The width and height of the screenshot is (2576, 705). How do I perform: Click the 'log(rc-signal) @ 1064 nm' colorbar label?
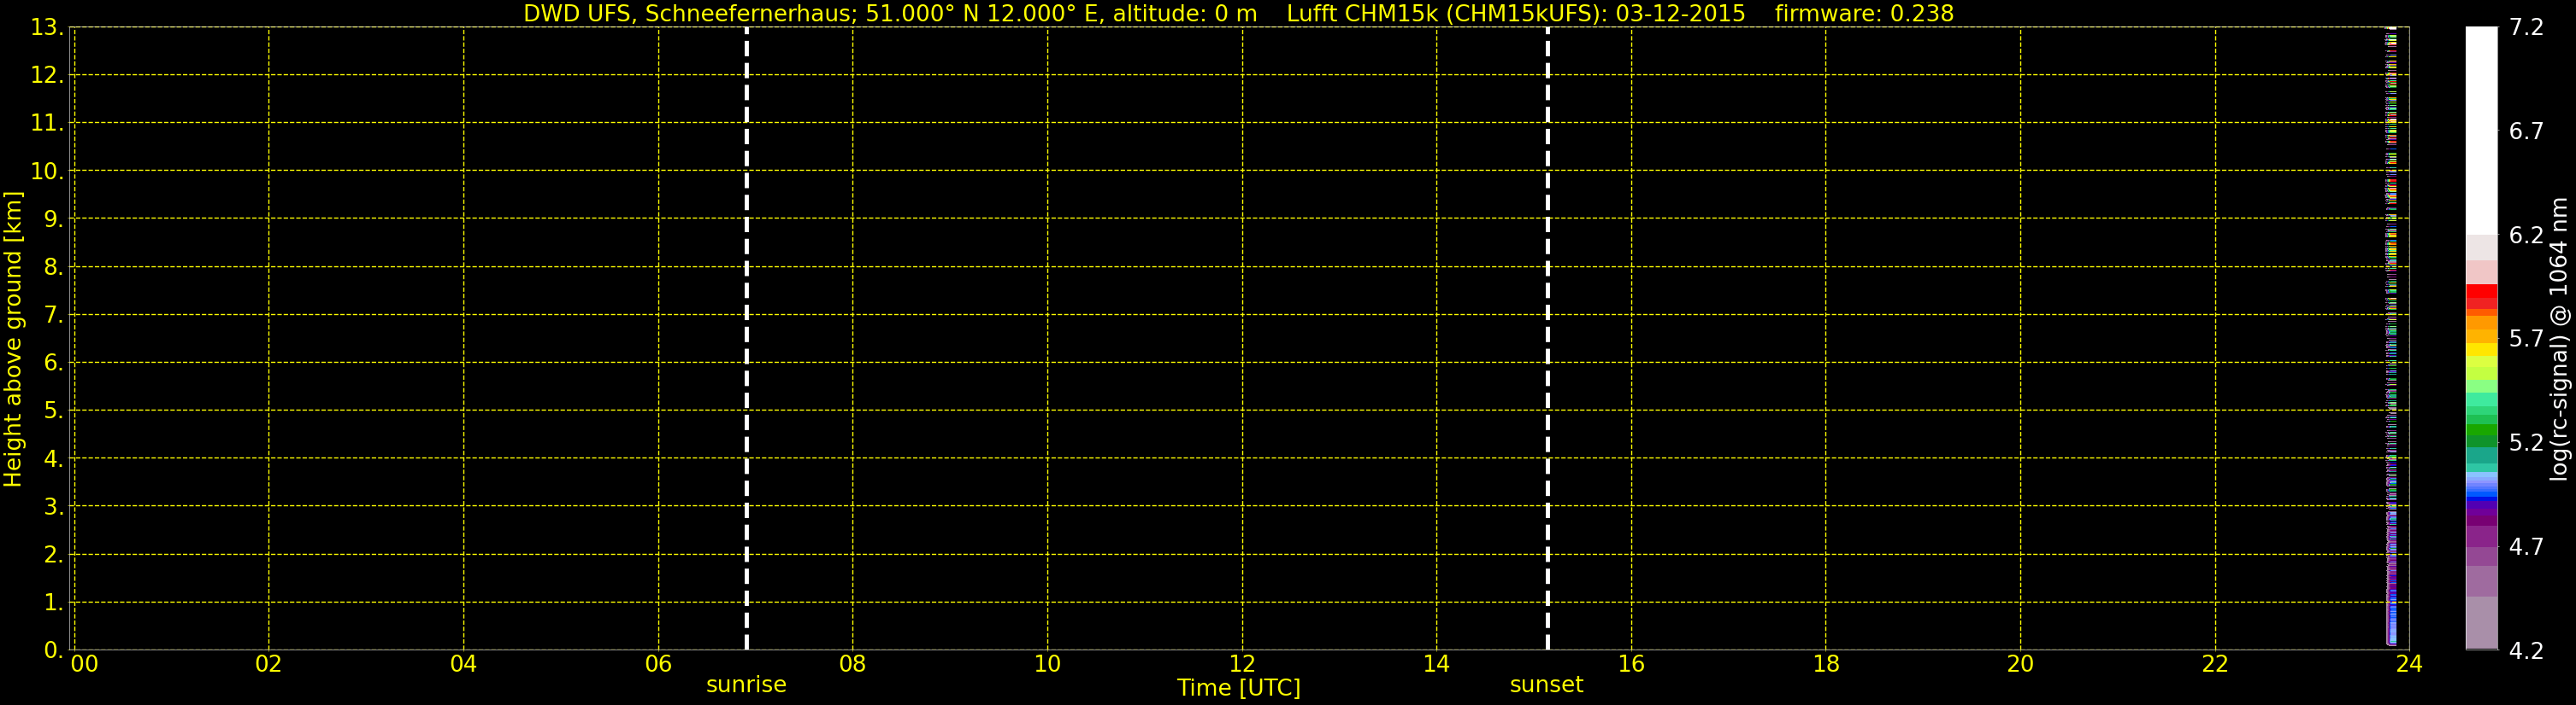point(2558,339)
